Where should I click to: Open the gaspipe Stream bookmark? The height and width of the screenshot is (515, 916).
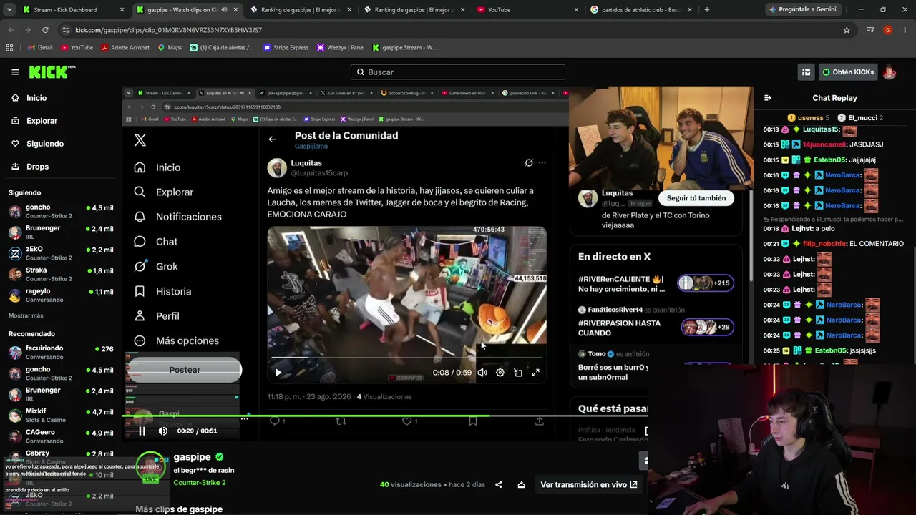point(404,48)
